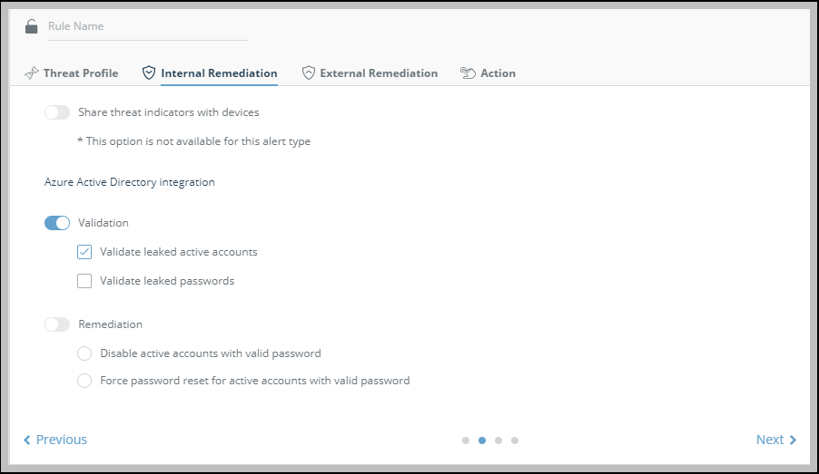Click the External Remediation shield icon
The height and width of the screenshot is (474, 819).
309,73
